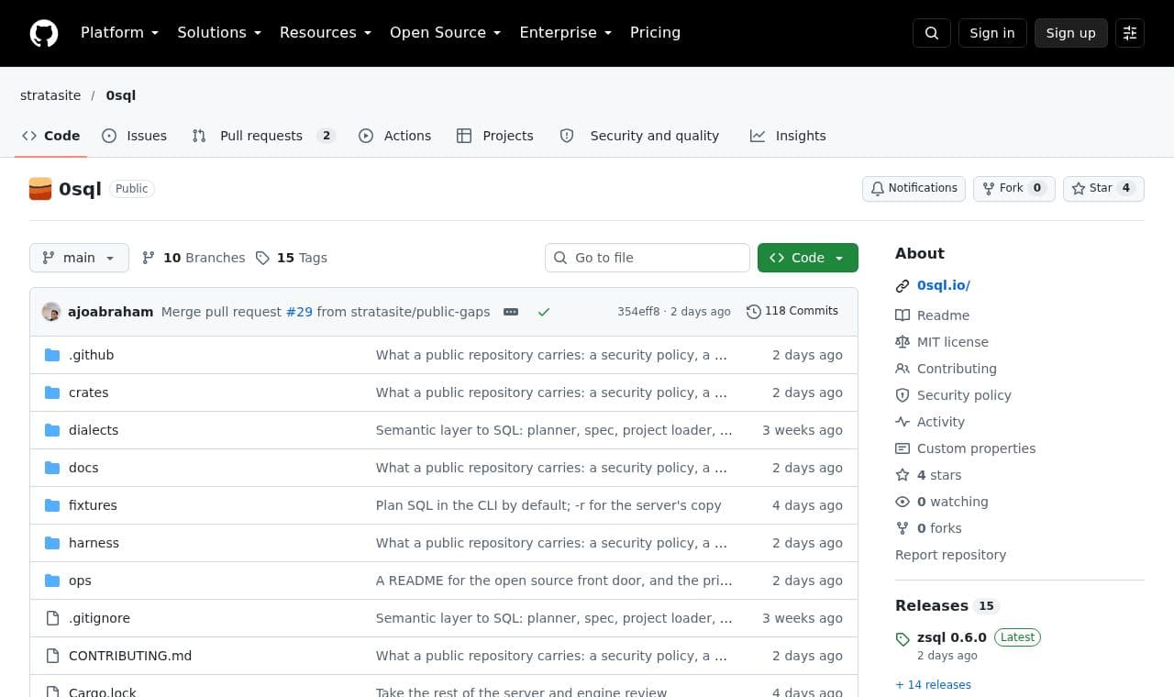
Task: Switch to the Actions tab
Action: [x=395, y=136]
